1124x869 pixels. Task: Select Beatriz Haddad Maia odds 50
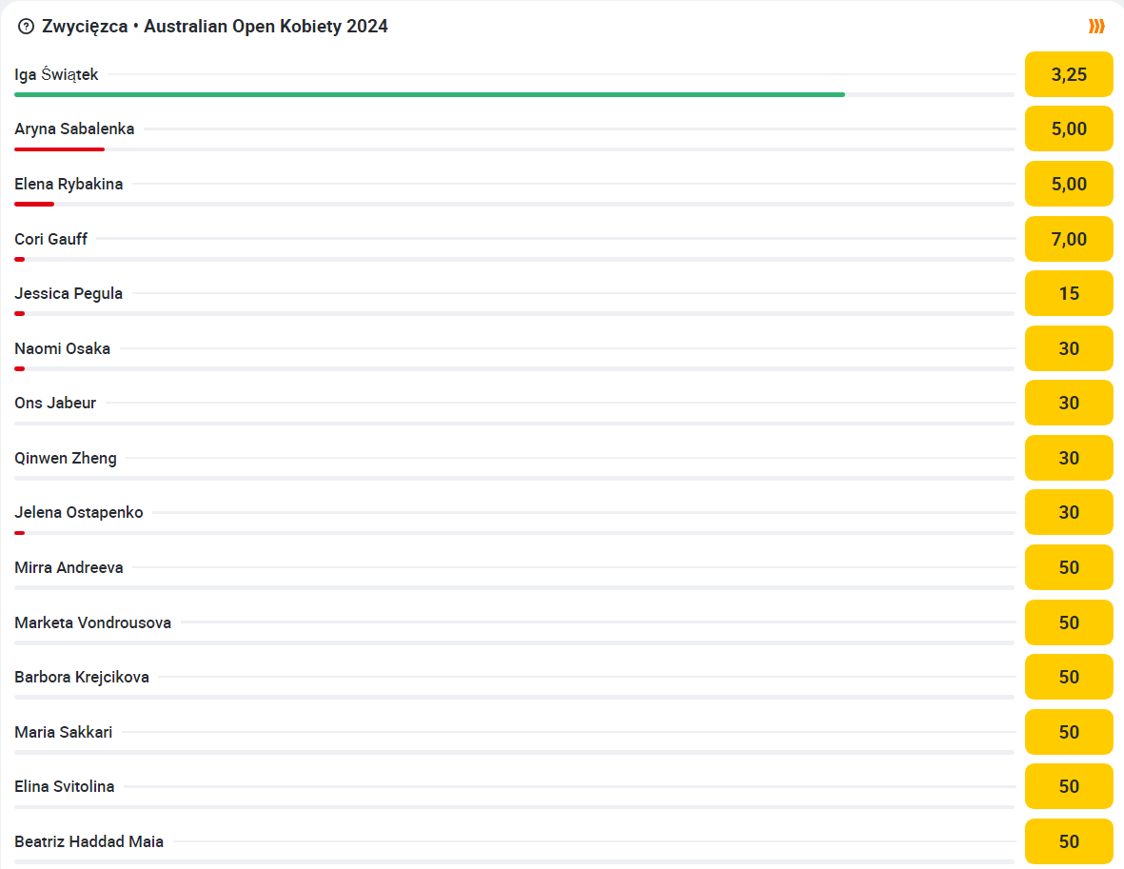1069,841
